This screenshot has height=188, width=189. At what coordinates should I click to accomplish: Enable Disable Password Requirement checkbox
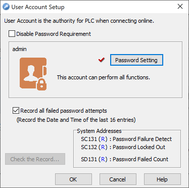[12, 34]
